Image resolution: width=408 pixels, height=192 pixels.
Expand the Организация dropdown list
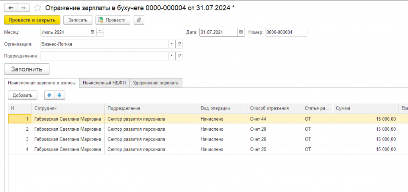click(x=172, y=44)
